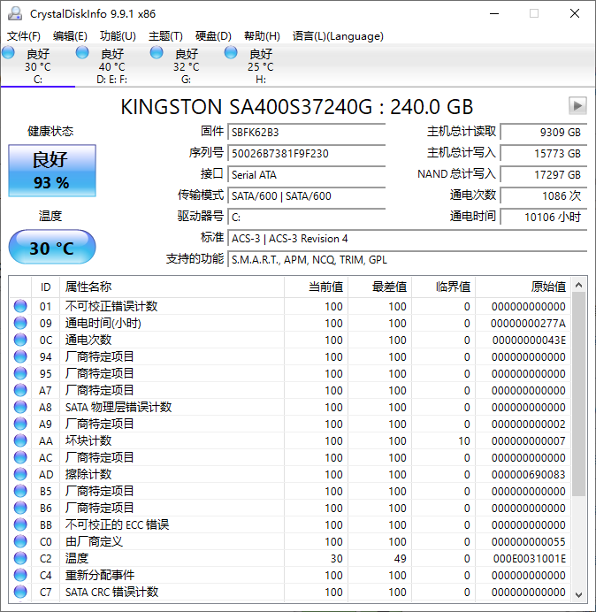Click the 支持的功能 field with S.M.A.R.T.
Viewport: 596px width, 612px height.
click(408, 259)
